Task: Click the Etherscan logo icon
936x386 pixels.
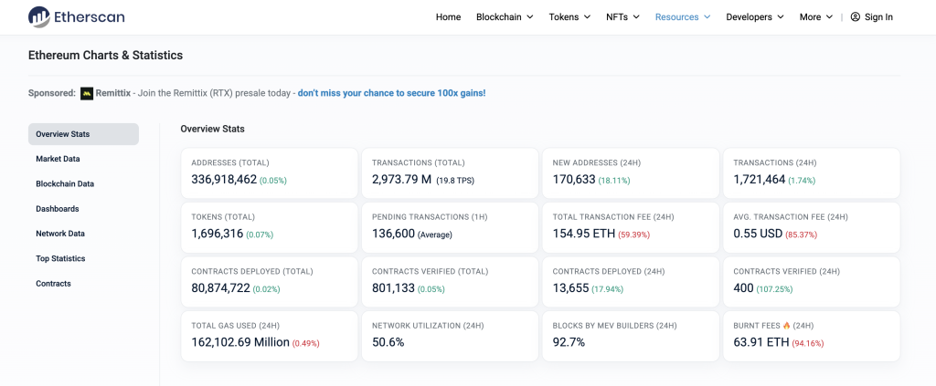Action: pos(39,16)
